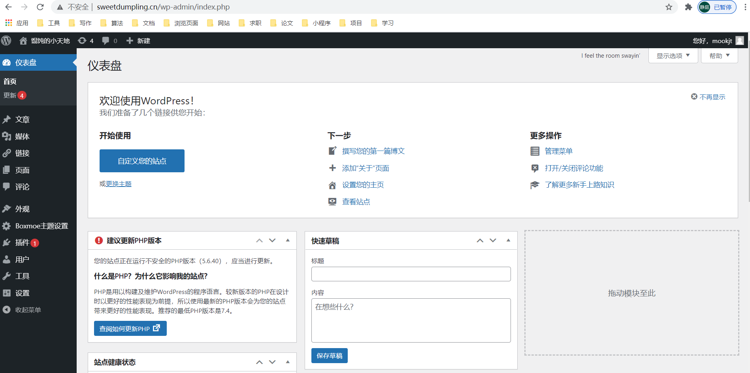Screen dimensions: 750x373
Task: Move 快速草稿 widget down
Action: (x=493, y=240)
